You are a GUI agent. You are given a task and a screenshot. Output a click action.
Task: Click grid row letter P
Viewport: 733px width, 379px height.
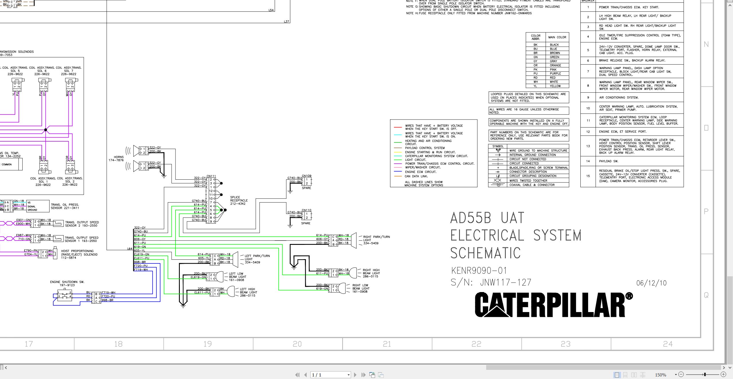click(x=706, y=211)
